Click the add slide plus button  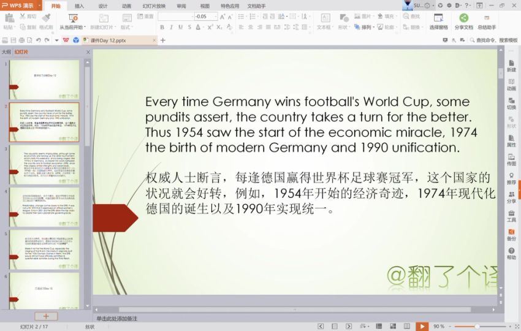46,316
